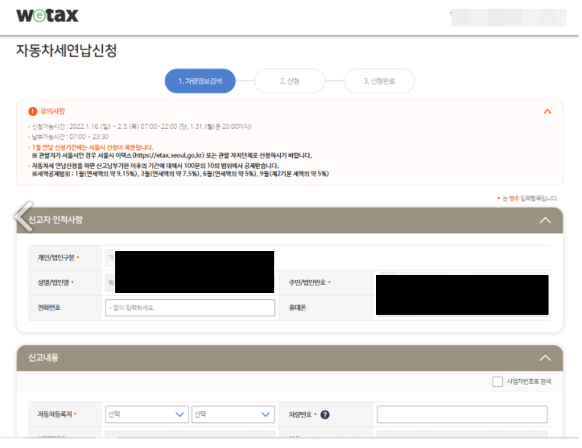Open the second 자동차등록지 선택 dropdown
The image size is (582, 448).
coord(233,415)
